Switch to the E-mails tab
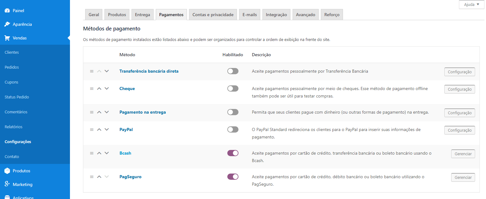Screen dimensions: 486x199 click(x=250, y=15)
